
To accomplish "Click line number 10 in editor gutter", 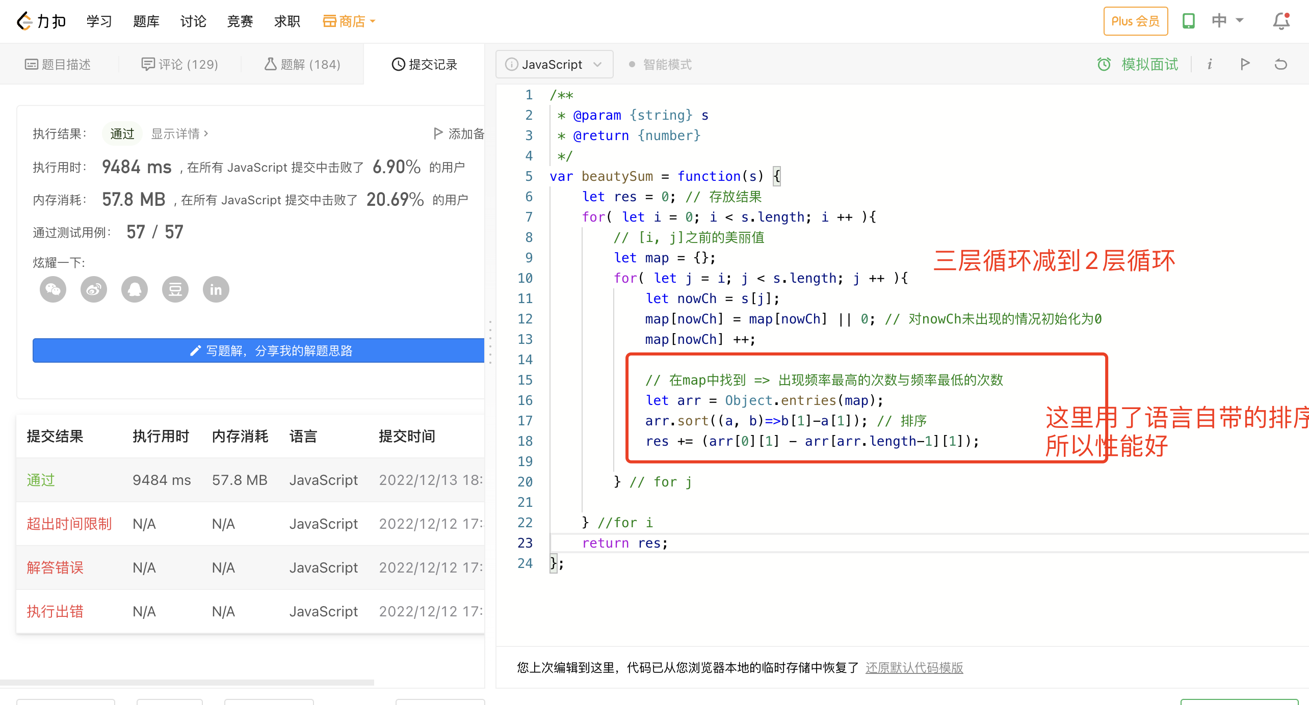I will point(525,278).
